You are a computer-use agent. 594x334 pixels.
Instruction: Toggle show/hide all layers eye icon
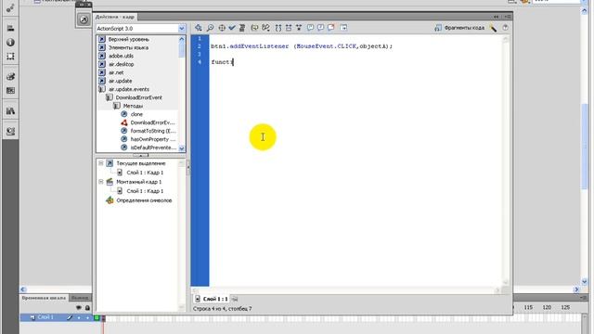(79, 308)
